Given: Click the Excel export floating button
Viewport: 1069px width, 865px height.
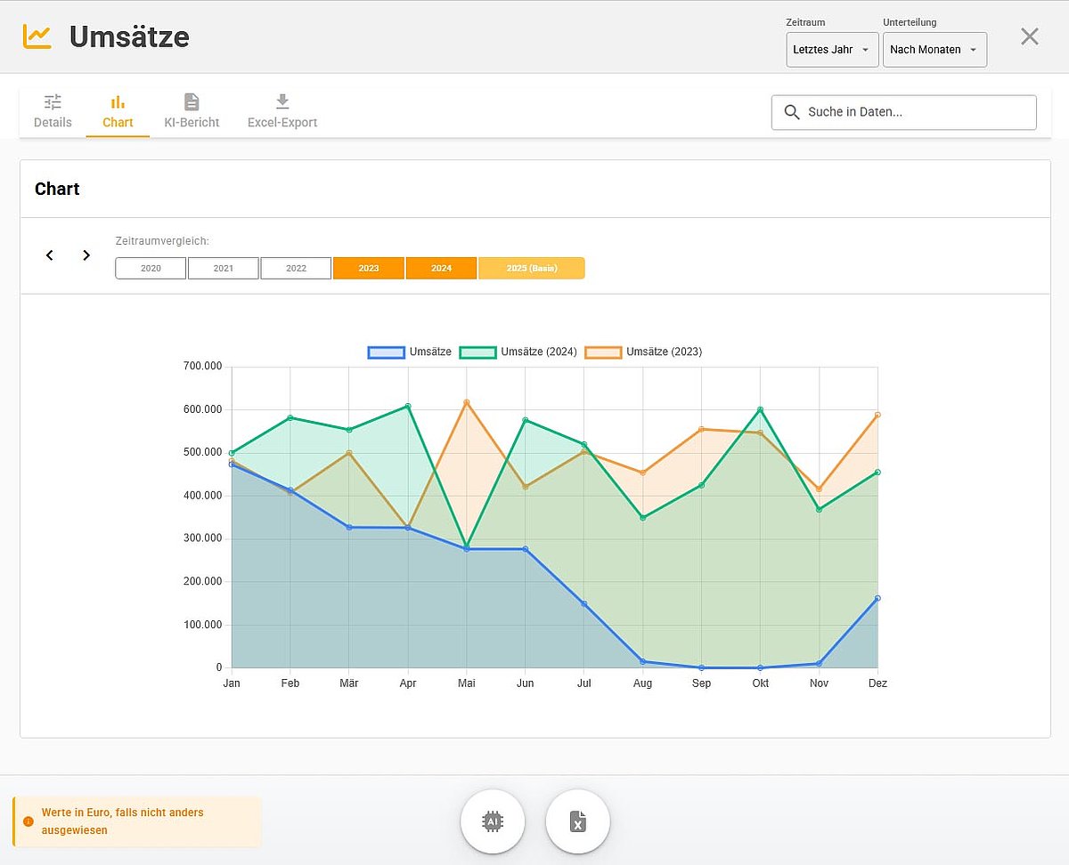Looking at the screenshot, I should pos(578,821).
